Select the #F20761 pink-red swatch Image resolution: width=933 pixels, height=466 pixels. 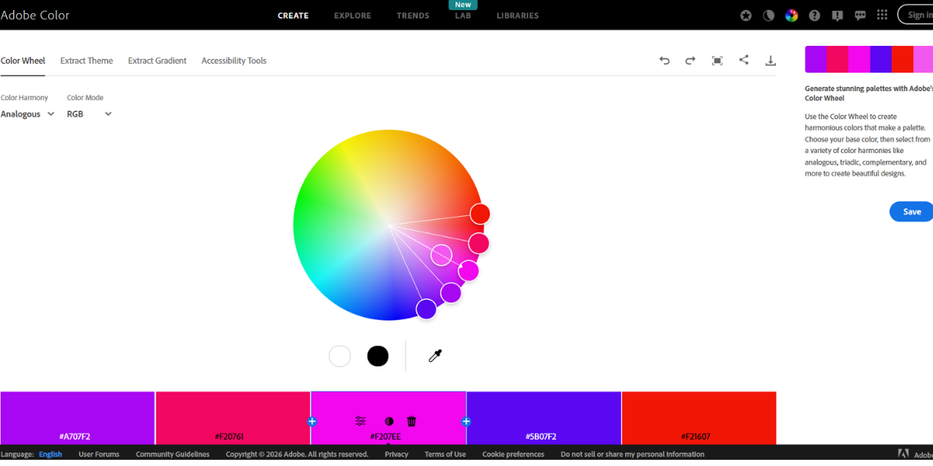click(233, 418)
